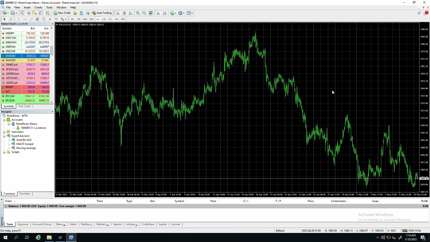Select Gold EA V4.3 expert advisor
This screenshot has height=242, width=430.
tap(24, 140)
